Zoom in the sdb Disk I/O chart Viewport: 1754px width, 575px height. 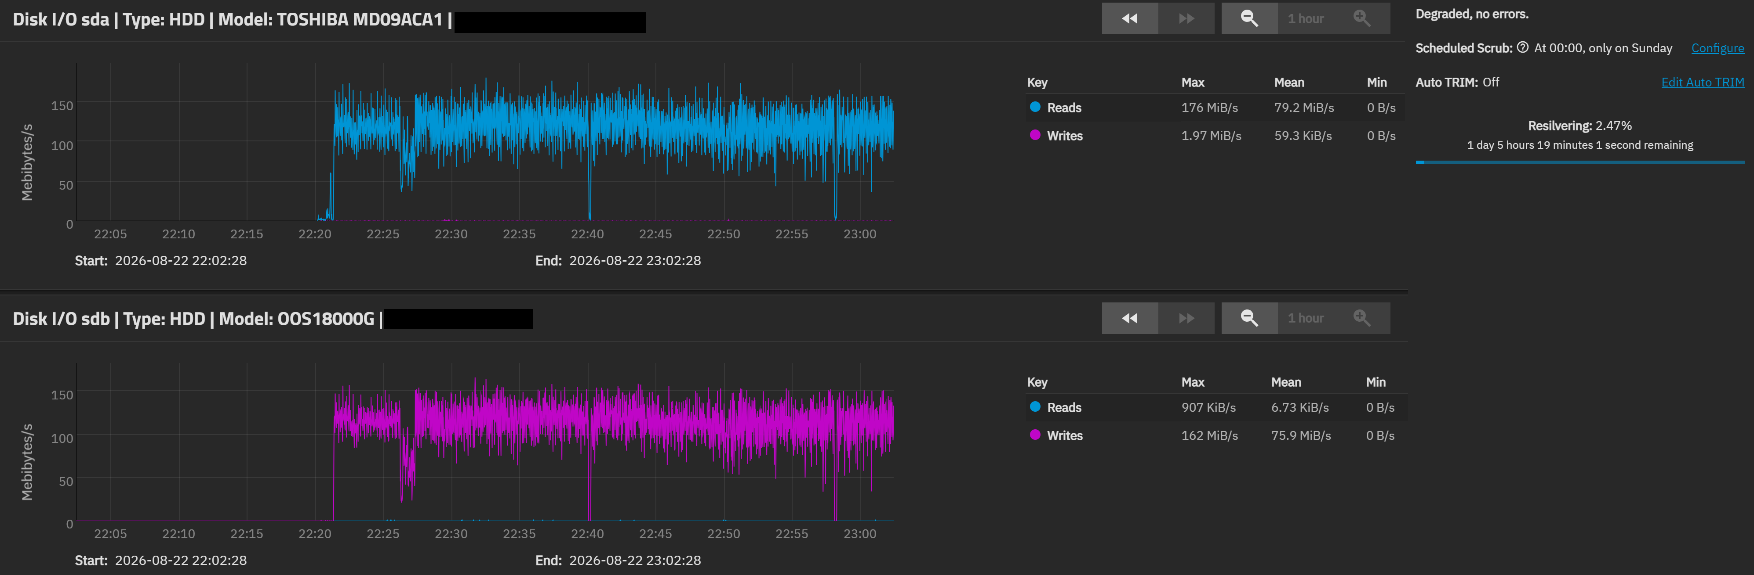click(x=1362, y=318)
